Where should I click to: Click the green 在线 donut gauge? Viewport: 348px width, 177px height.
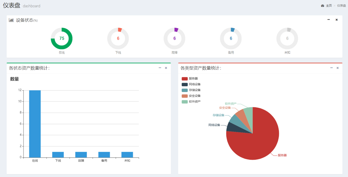point(62,39)
